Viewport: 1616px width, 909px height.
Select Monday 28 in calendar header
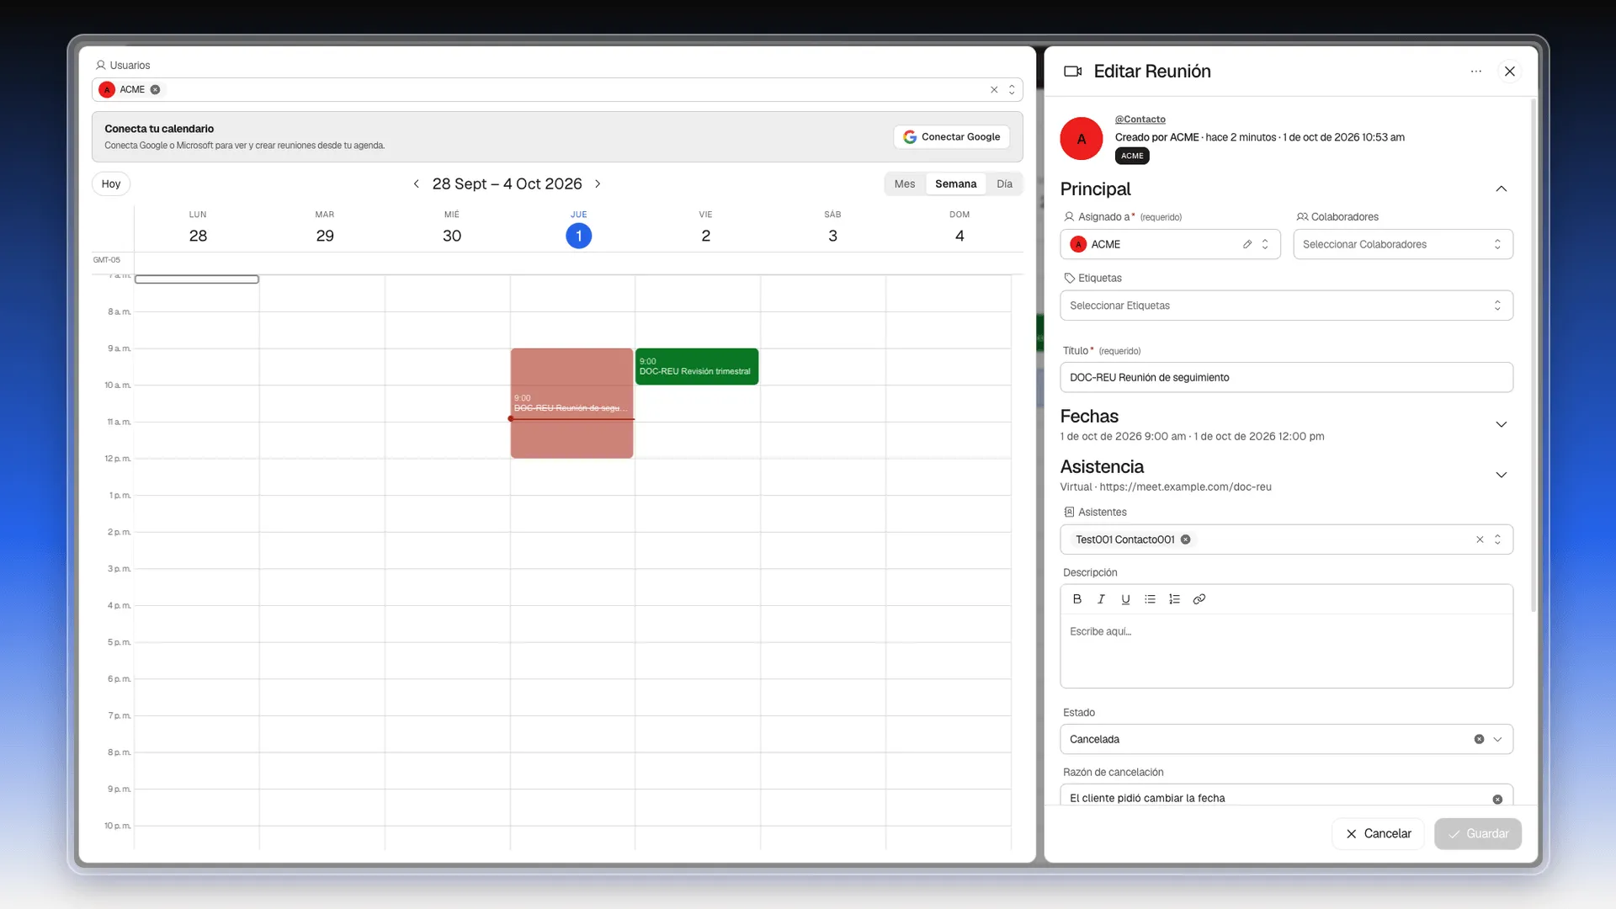click(x=198, y=236)
